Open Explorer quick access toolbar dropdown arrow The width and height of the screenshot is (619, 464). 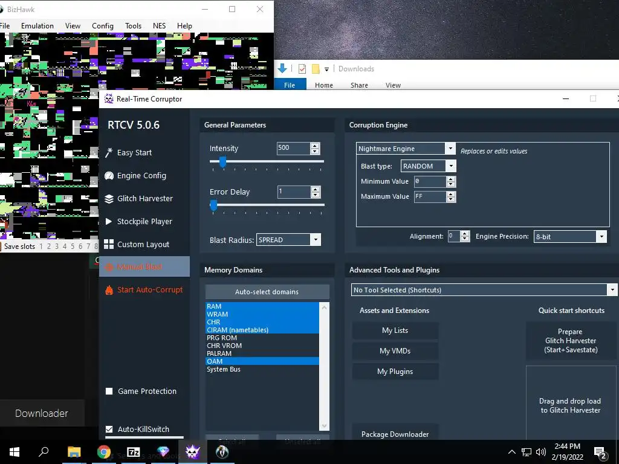tap(326, 69)
